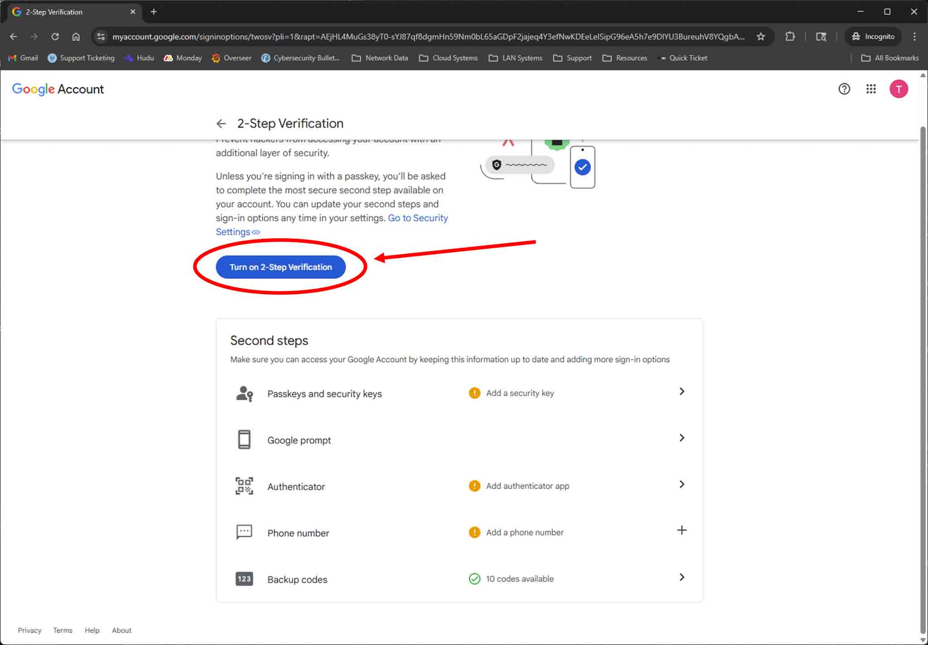Click the browser home icon
928x645 pixels.
(76, 37)
